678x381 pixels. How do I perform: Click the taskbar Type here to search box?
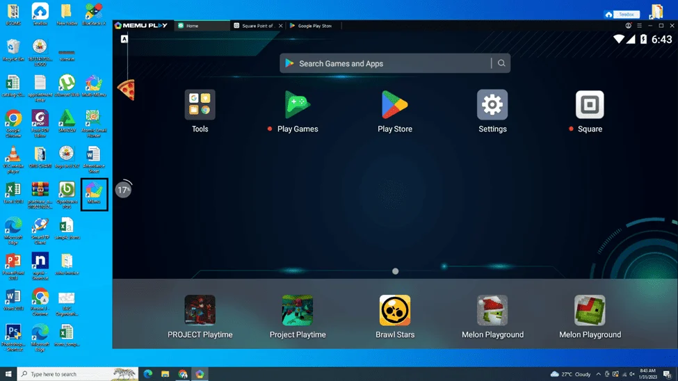click(x=78, y=373)
